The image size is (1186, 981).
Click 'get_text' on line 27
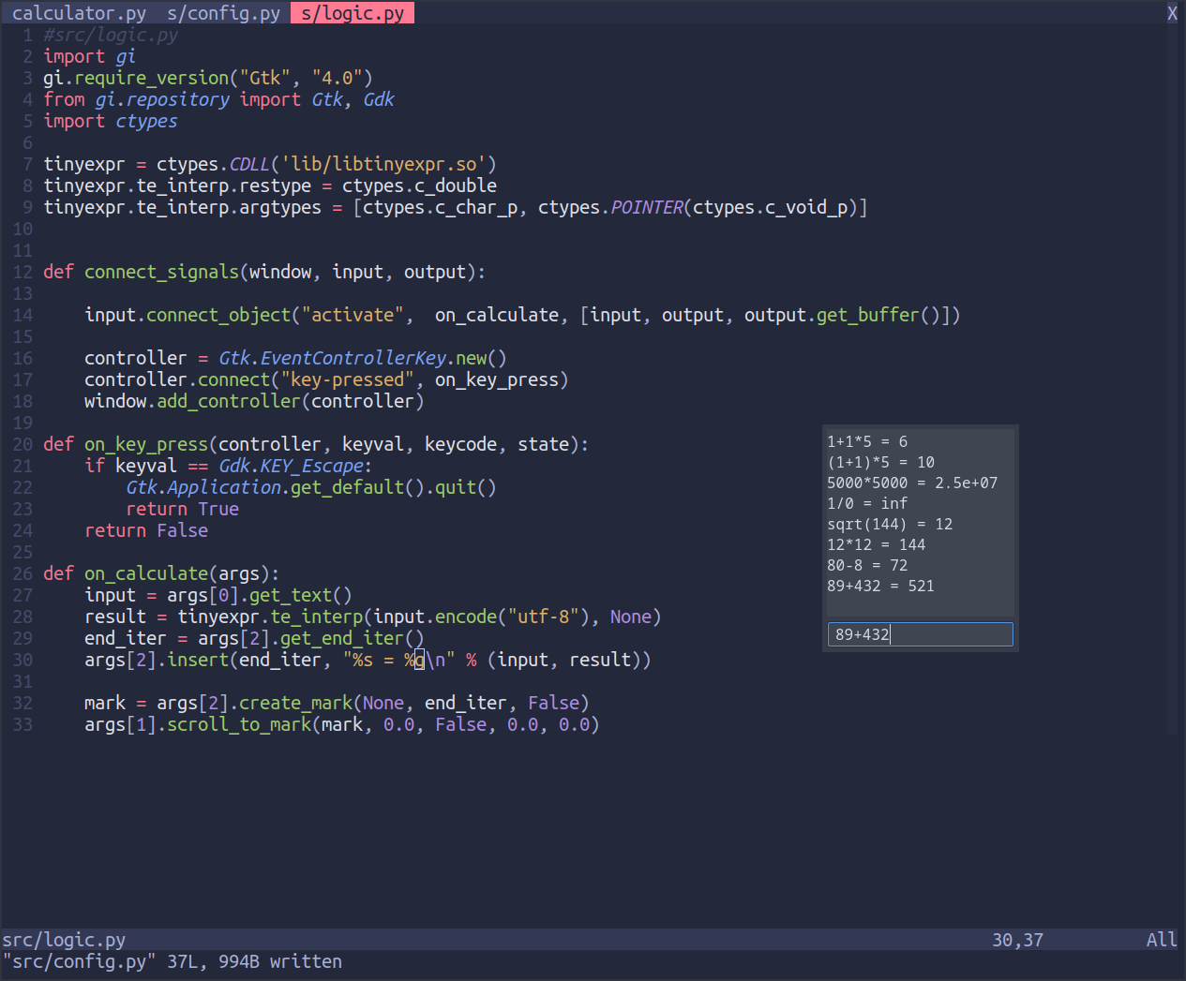coord(291,595)
